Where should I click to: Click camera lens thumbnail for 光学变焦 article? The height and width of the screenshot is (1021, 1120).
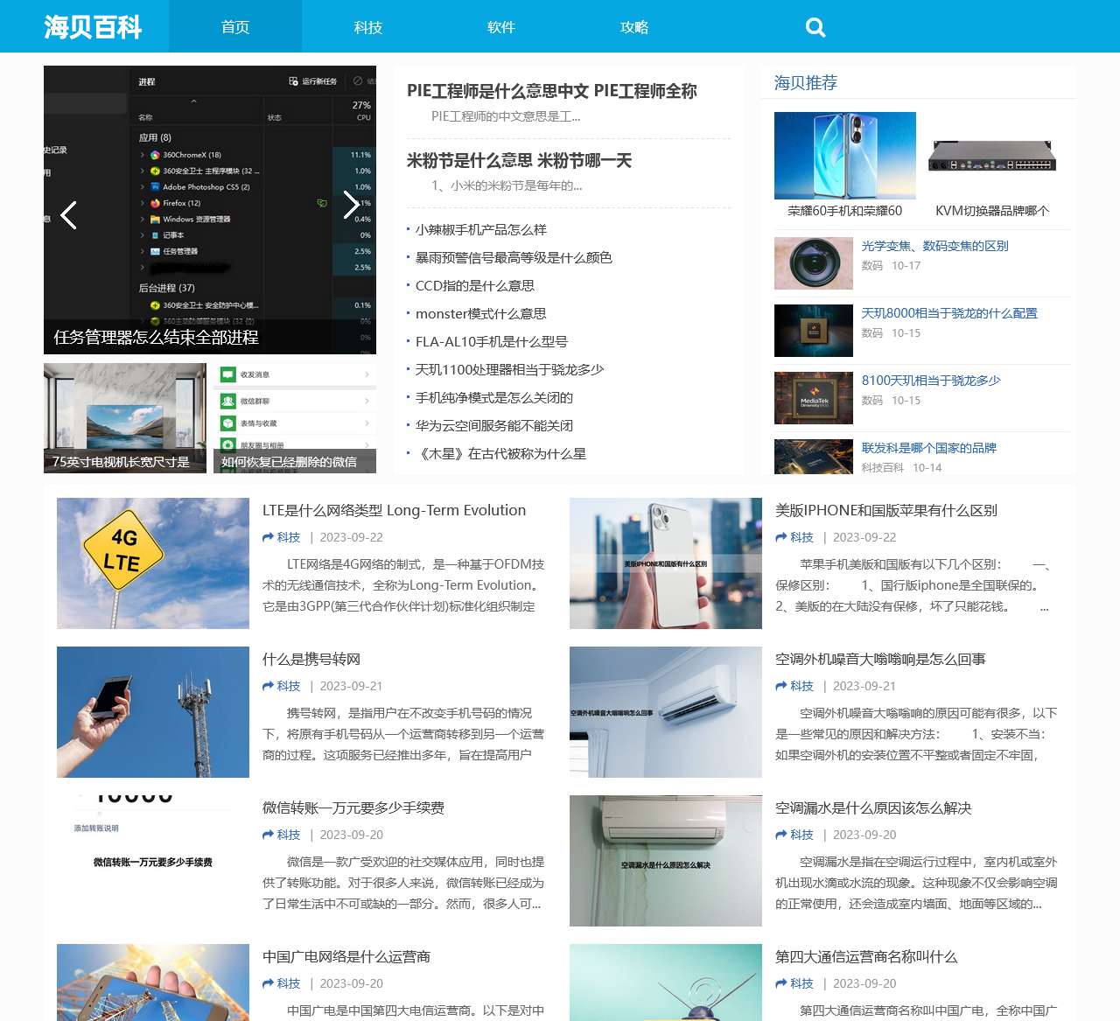tap(814, 263)
